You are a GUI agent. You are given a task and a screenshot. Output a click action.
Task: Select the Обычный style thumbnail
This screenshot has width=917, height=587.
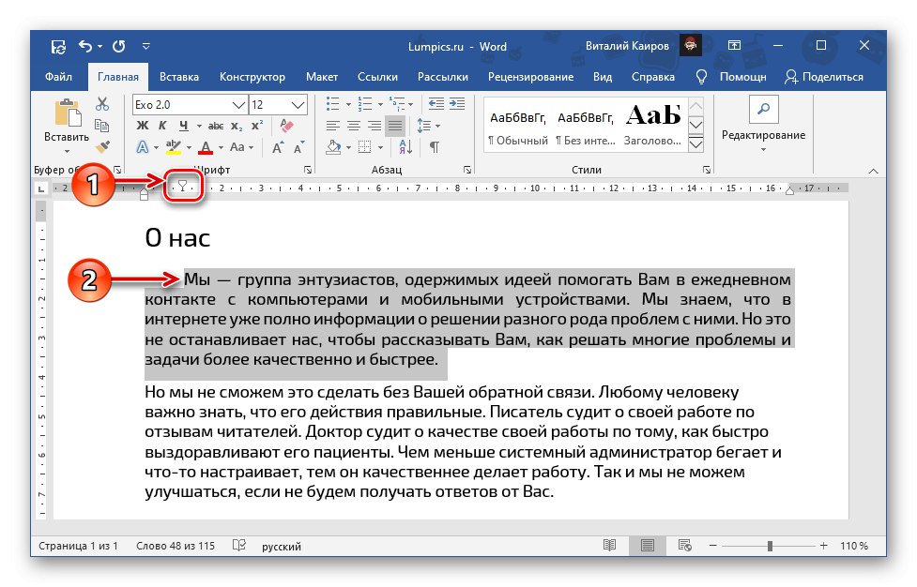[x=517, y=125]
